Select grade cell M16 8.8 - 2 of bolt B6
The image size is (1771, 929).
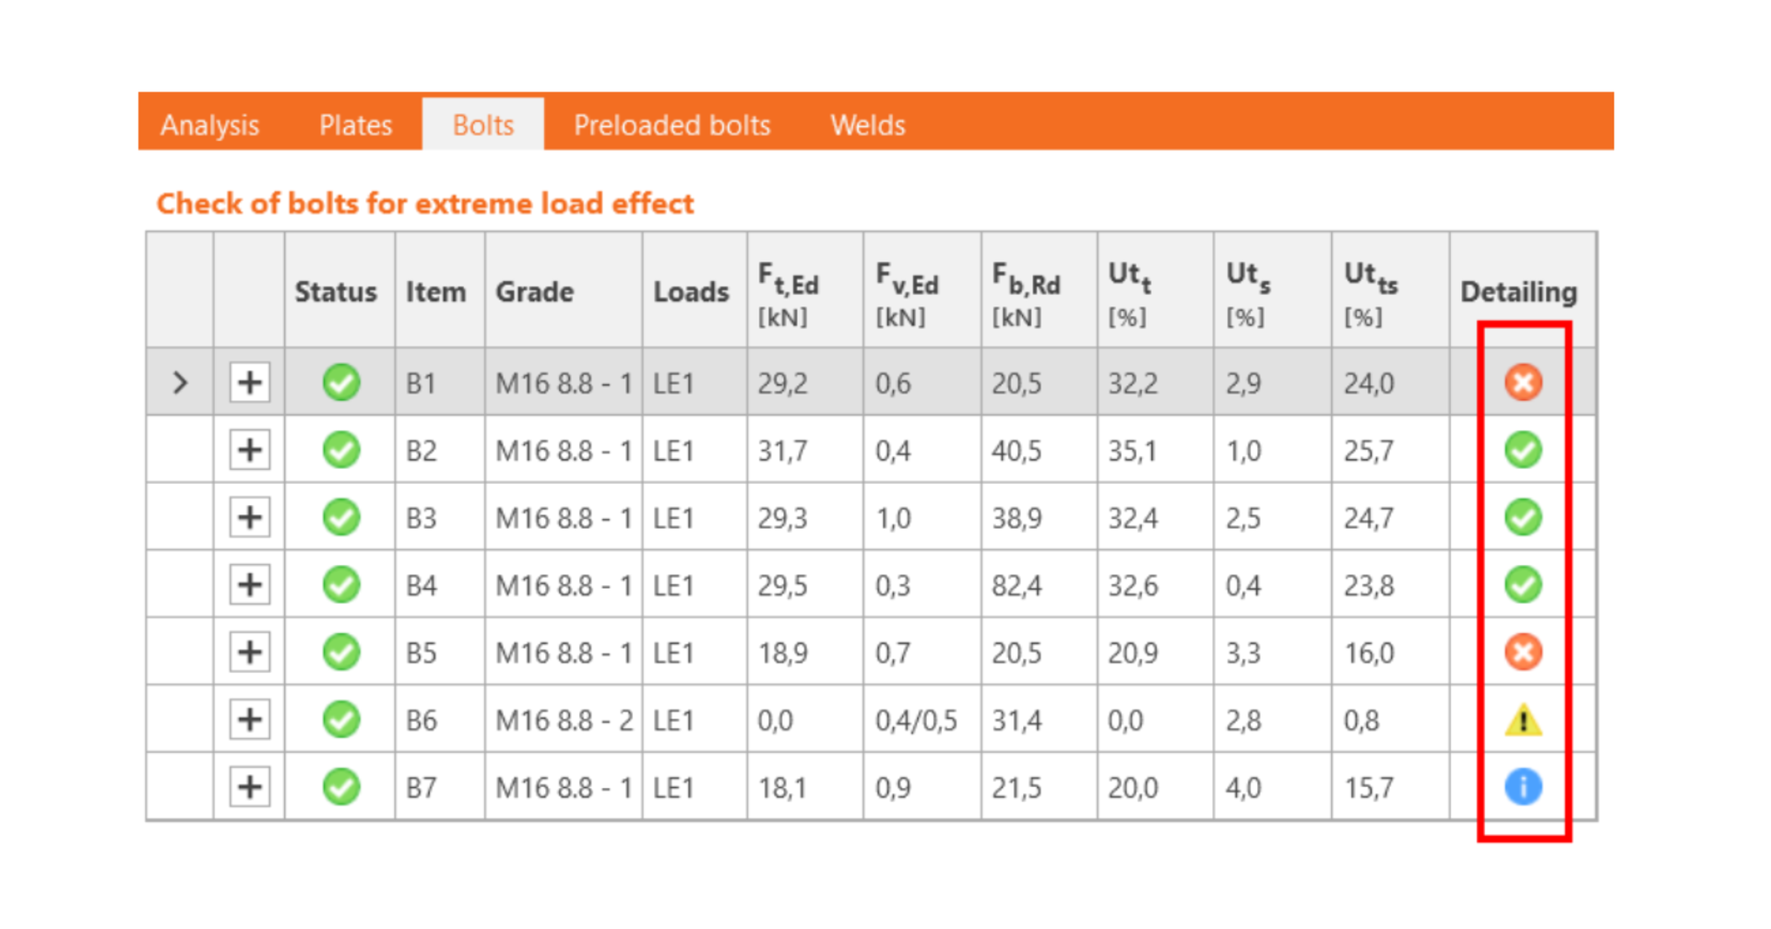(563, 720)
